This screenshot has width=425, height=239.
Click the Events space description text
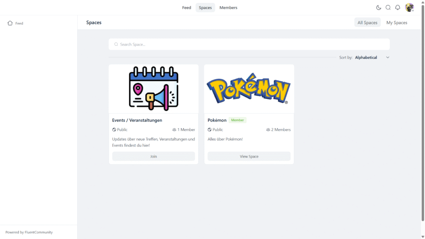pyautogui.click(x=154, y=142)
